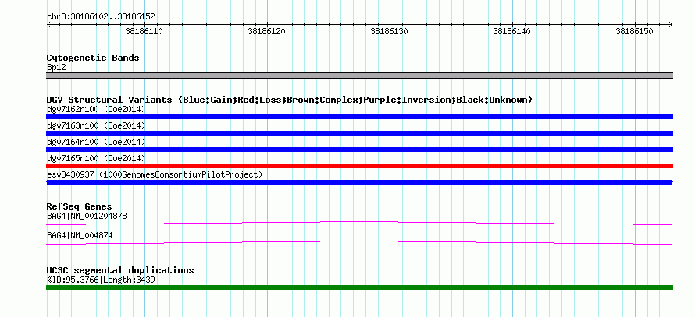Open the BAG4|NM_001204878 transcript label
Image resolution: width=695 pixels, height=317 pixels.
coord(87,217)
